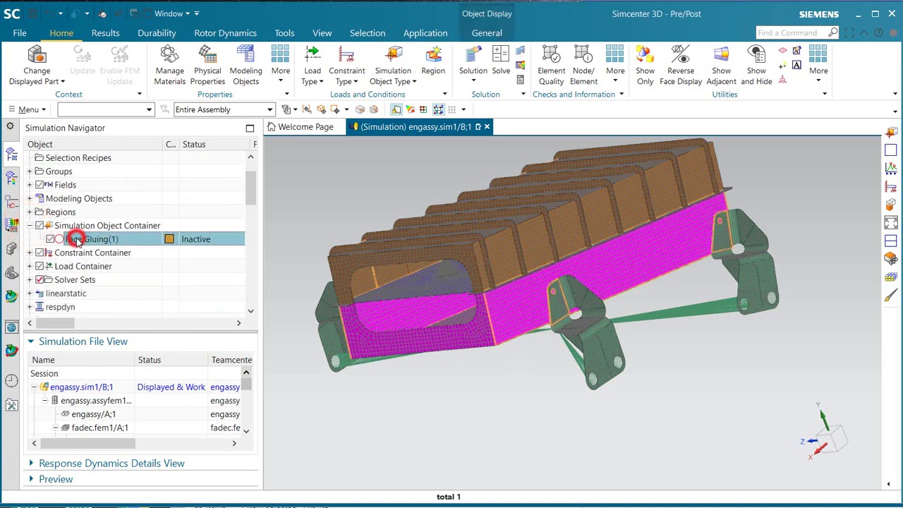The width and height of the screenshot is (903, 508).
Task: Toggle the Constraint Container checkbox
Action: coord(40,253)
